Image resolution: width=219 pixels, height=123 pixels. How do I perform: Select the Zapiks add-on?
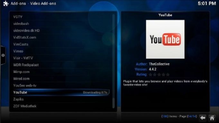pyautogui.click(x=61, y=99)
